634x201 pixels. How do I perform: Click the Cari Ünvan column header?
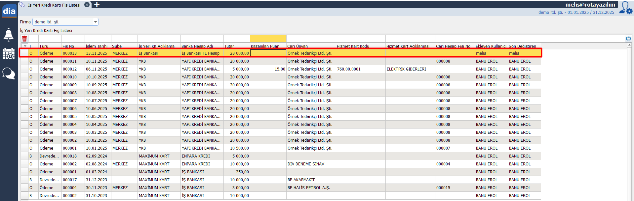coord(311,46)
